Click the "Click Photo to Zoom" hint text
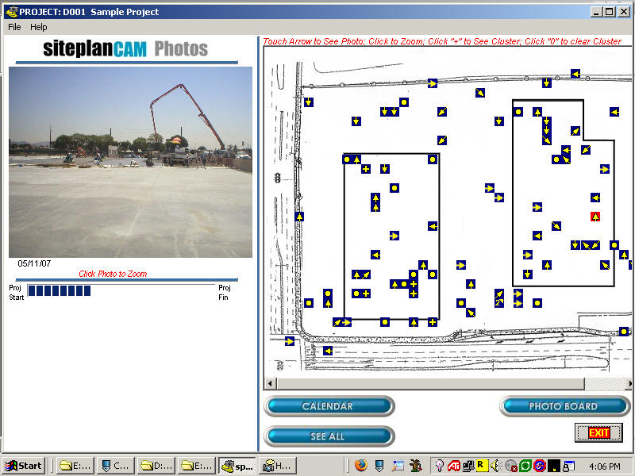Viewport: 635px width, 476px height. pos(113,274)
